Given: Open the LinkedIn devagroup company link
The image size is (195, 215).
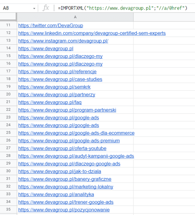Looking at the screenshot, I should [92, 33].
